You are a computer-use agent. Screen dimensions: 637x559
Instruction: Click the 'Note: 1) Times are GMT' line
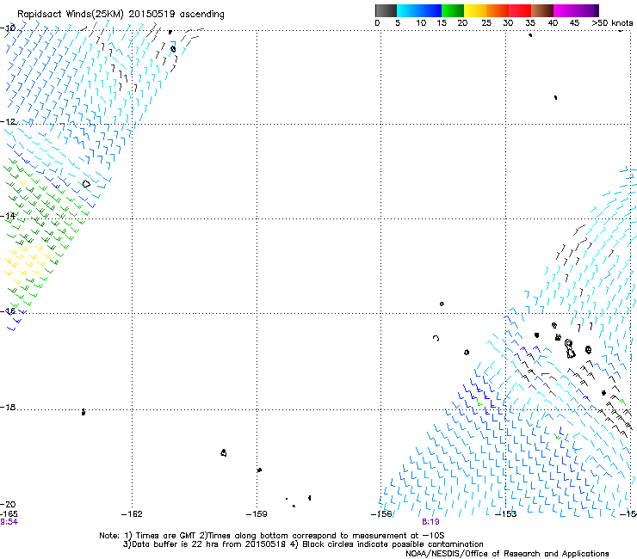coord(272,536)
